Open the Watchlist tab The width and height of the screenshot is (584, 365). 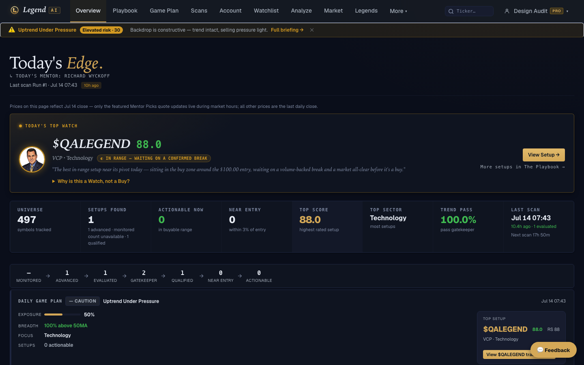point(266,11)
